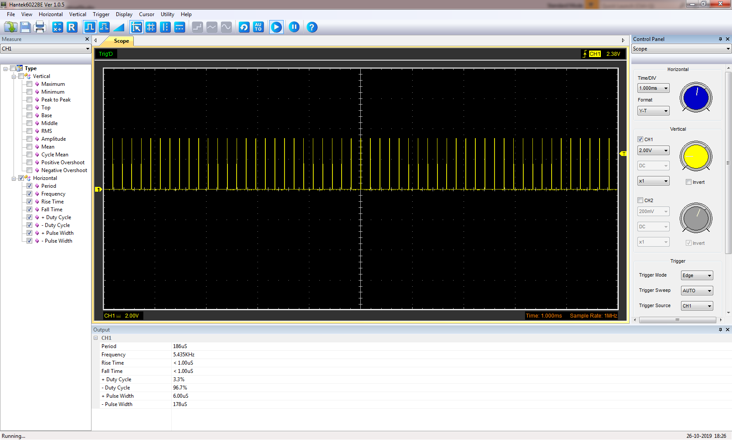The width and height of the screenshot is (732, 440).
Task: Check the RMS measurement box
Action: [29, 131]
